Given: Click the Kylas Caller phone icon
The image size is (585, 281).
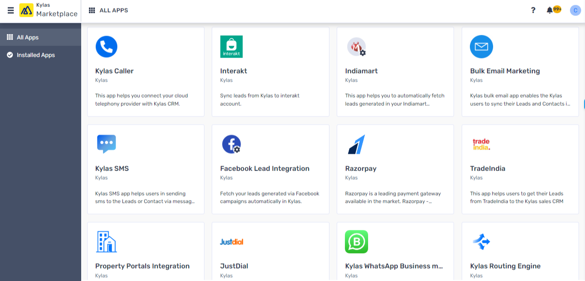Looking at the screenshot, I should 107,46.
